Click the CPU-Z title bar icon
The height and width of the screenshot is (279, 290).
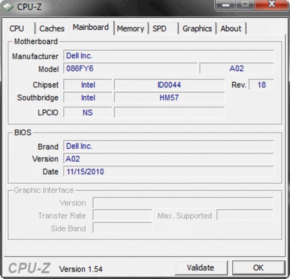(x=7, y=7)
